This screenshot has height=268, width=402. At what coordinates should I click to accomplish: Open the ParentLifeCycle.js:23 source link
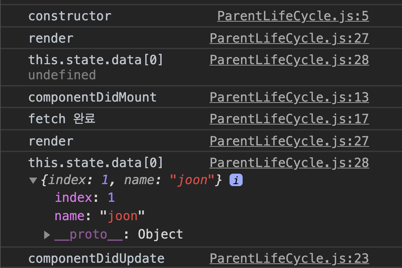(289, 258)
